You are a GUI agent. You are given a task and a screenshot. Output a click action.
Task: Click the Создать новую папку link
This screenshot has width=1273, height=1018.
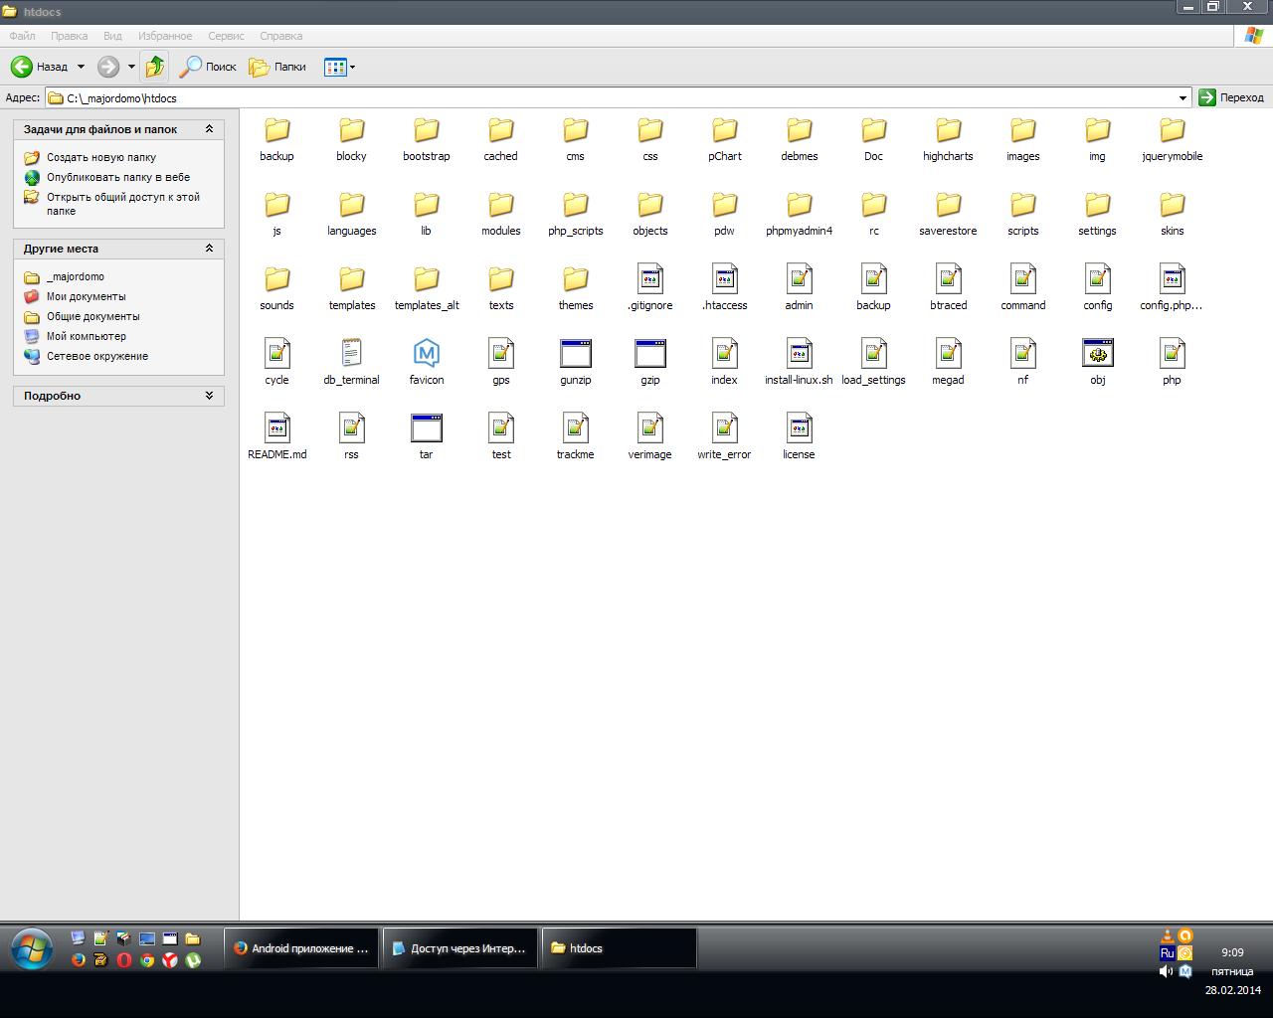coord(100,157)
